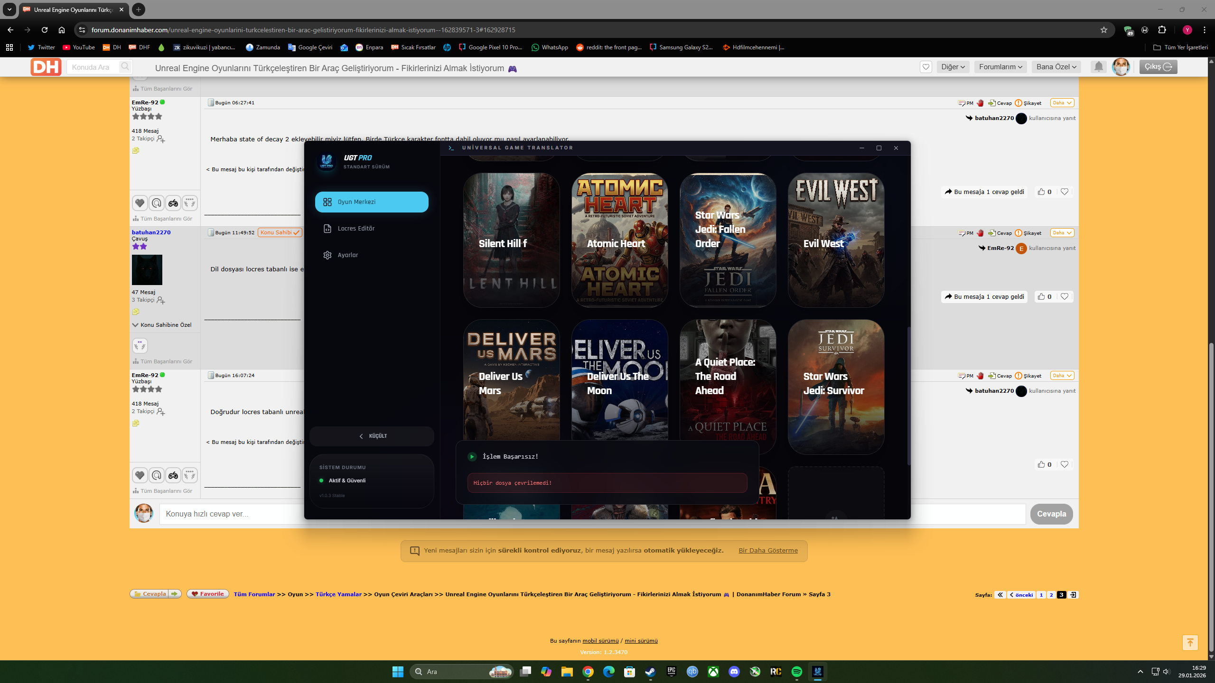
Task: Expand Konu Sahibine Özel section
Action: (x=161, y=325)
